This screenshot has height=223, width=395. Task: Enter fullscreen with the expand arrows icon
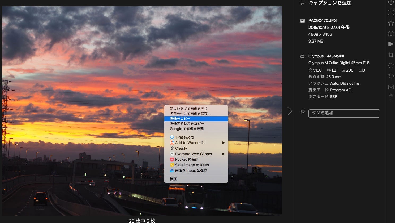pos(391,12)
